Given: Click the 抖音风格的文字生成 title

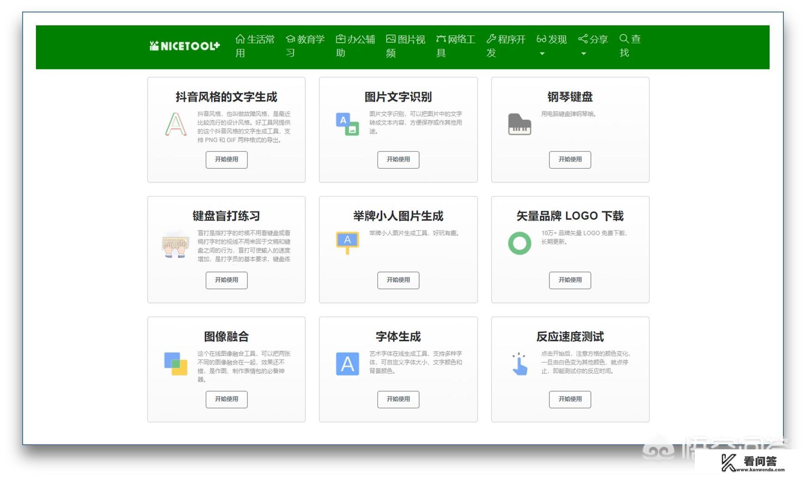Looking at the screenshot, I should [227, 97].
